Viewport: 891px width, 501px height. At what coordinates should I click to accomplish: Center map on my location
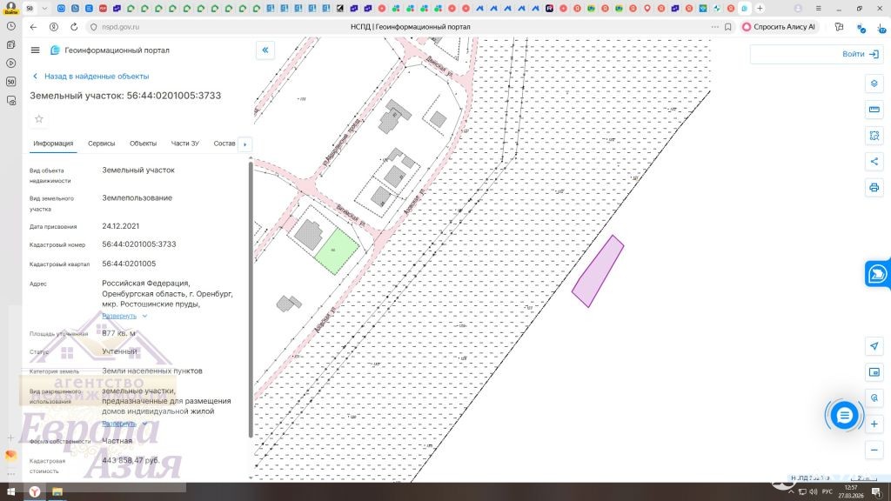[x=874, y=346]
